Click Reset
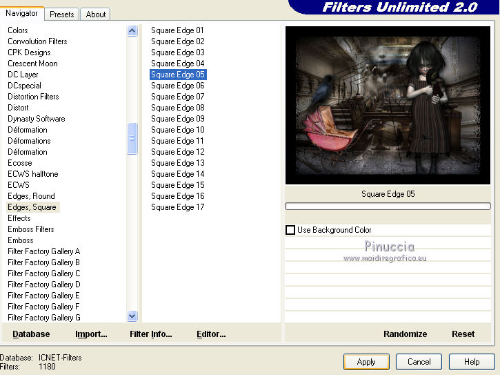This screenshot has width=500, height=375. [x=463, y=334]
